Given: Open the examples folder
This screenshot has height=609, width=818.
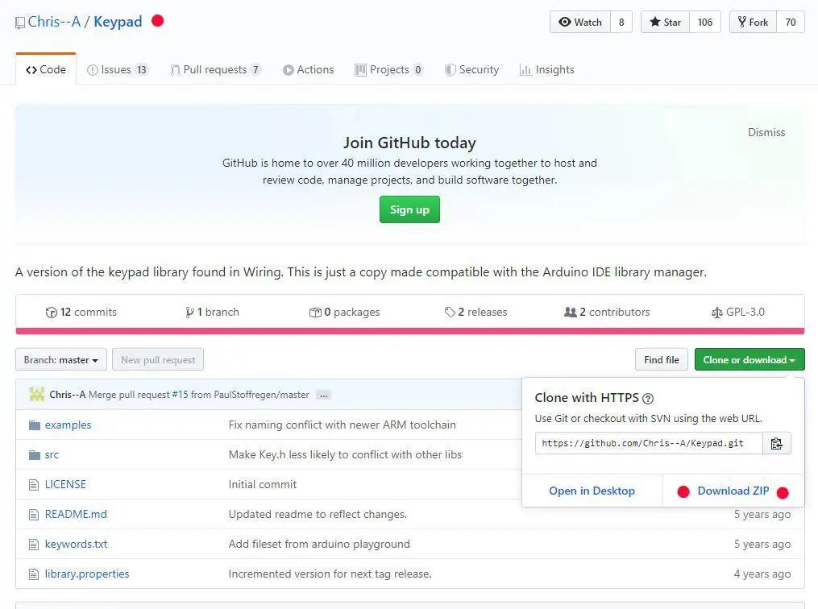Looking at the screenshot, I should 68,425.
